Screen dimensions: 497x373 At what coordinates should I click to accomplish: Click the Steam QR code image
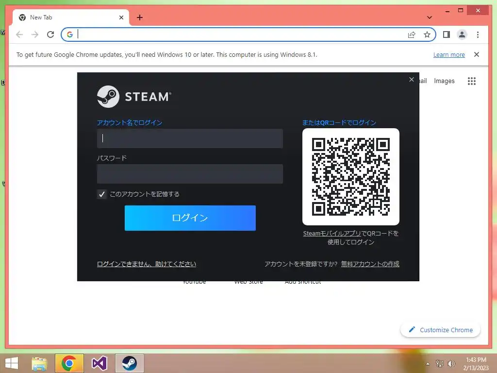coord(351,177)
